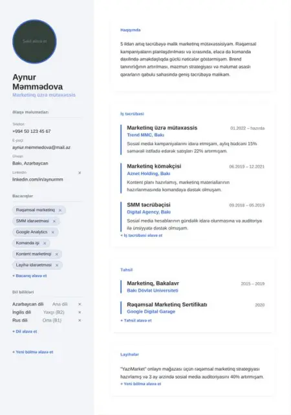Image resolution: width=291 pixels, height=415 pixels.
Task: Edit the email aynur.memmedova@mail.az
Action: coord(41,147)
